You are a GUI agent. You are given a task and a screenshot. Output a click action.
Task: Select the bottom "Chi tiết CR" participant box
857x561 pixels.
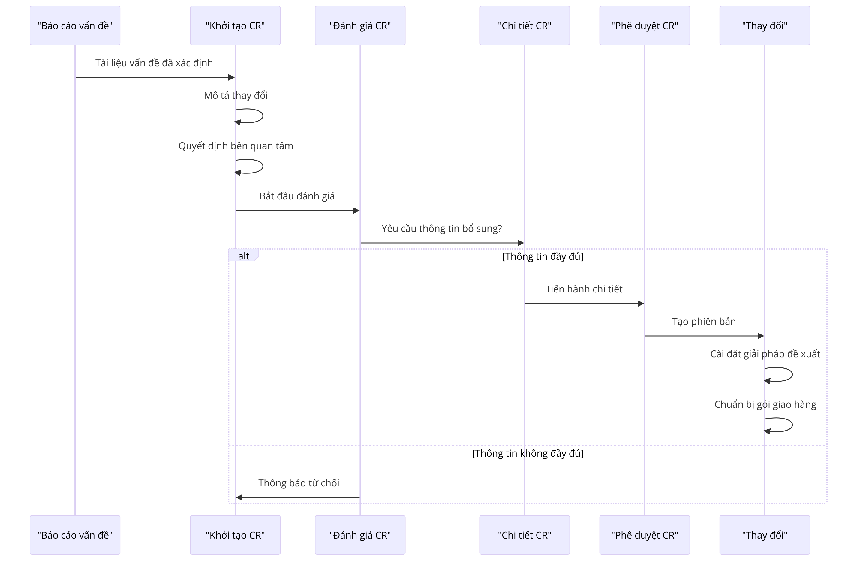[524, 535]
